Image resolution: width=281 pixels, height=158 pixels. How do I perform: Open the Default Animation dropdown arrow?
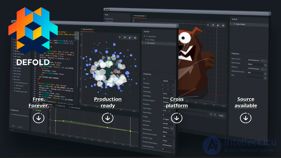[265, 74]
